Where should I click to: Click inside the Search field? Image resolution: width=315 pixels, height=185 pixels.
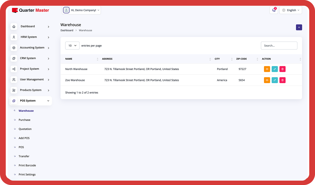pyautogui.click(x=279, y=45)
